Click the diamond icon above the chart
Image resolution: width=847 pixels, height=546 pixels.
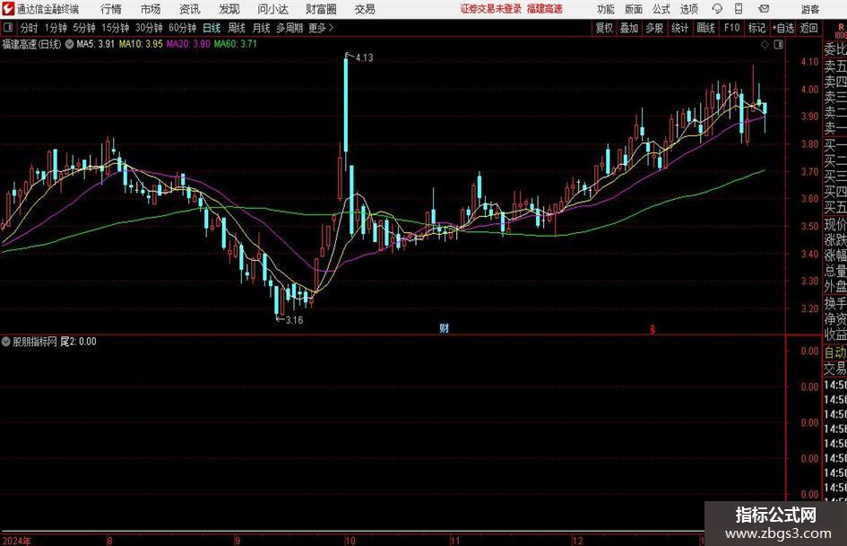click(x=765, y=45)
